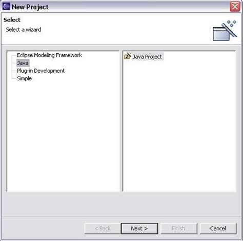
Task: Click the Eclipse icon in the title bar
Action: tap(6, 7)
